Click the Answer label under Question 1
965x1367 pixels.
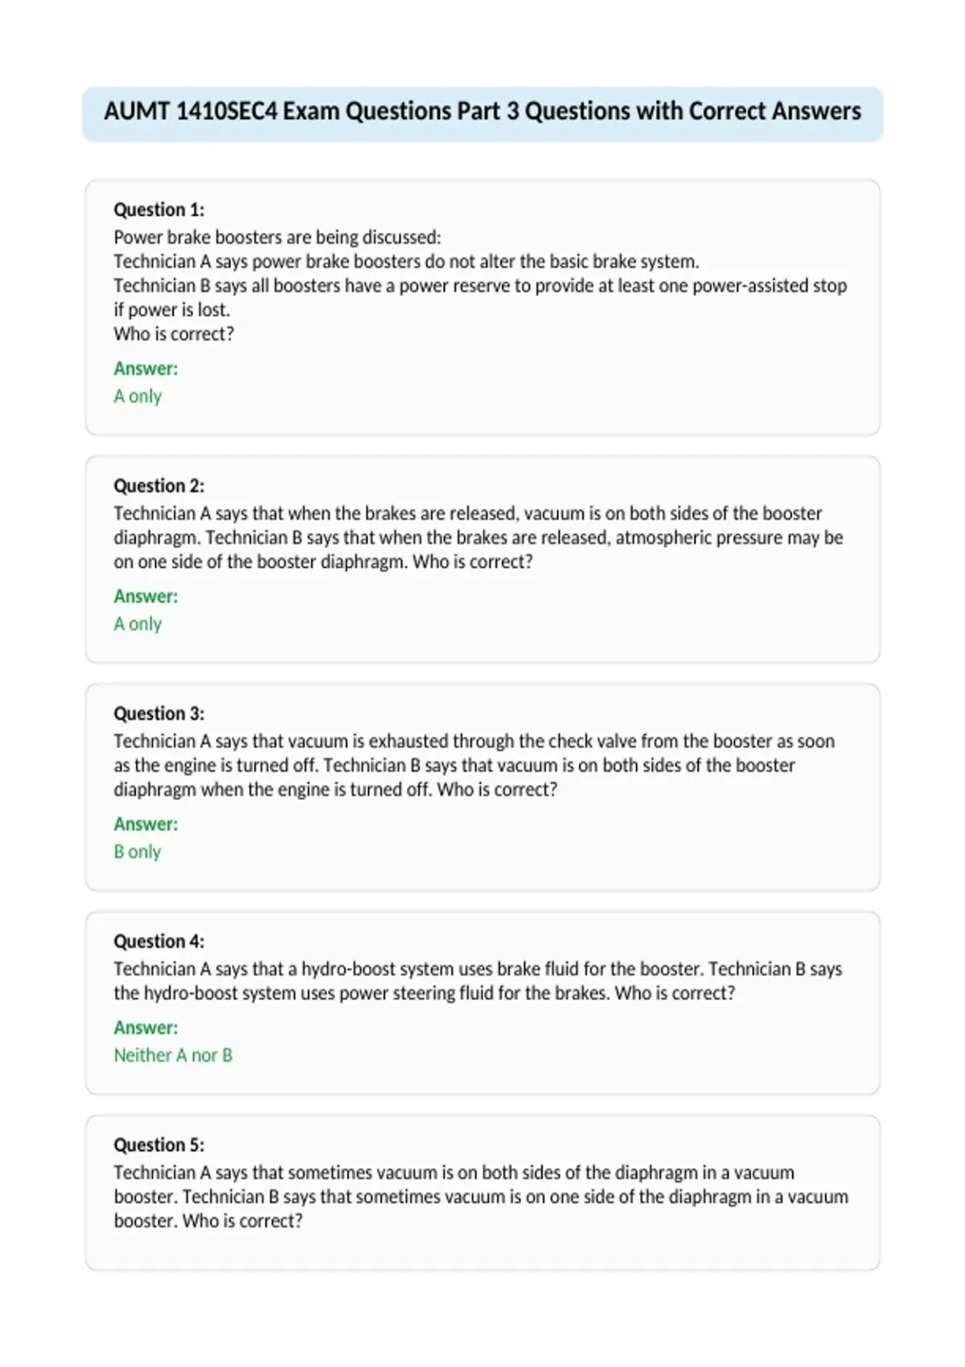[146, 368]
